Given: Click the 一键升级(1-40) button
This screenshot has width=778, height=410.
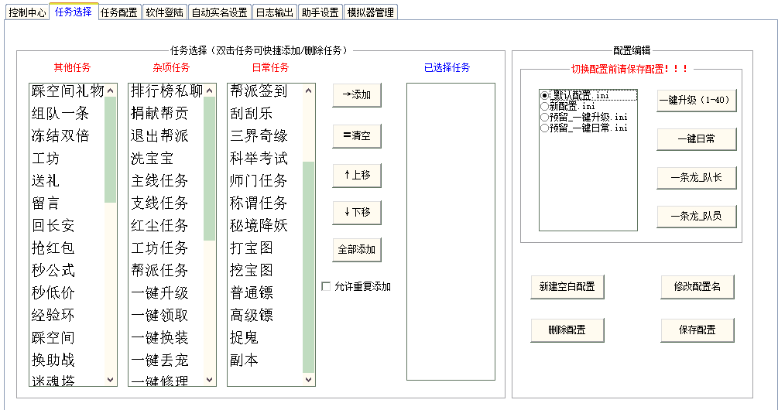Looking at the screenshot, I should point(697,100).
